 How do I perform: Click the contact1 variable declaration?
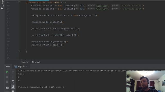tap(48, 6)
